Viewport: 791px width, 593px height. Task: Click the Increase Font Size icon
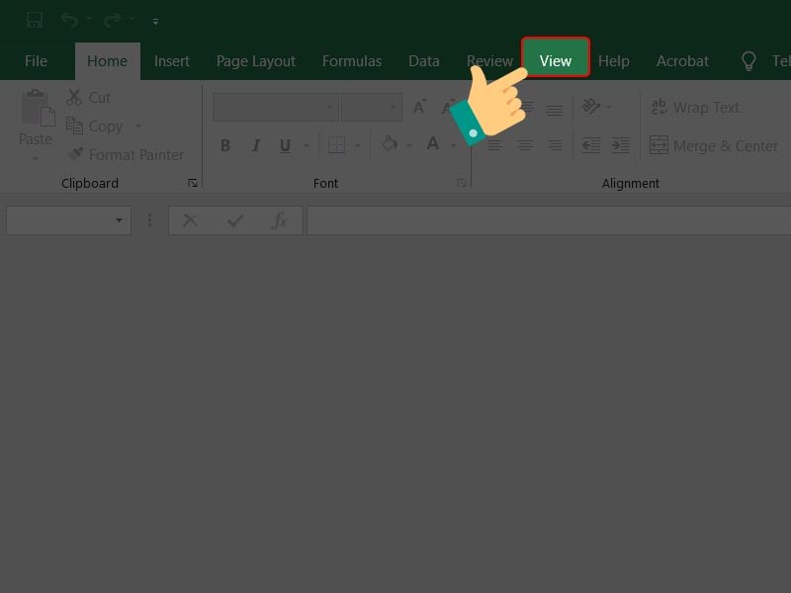pos(419,107)
